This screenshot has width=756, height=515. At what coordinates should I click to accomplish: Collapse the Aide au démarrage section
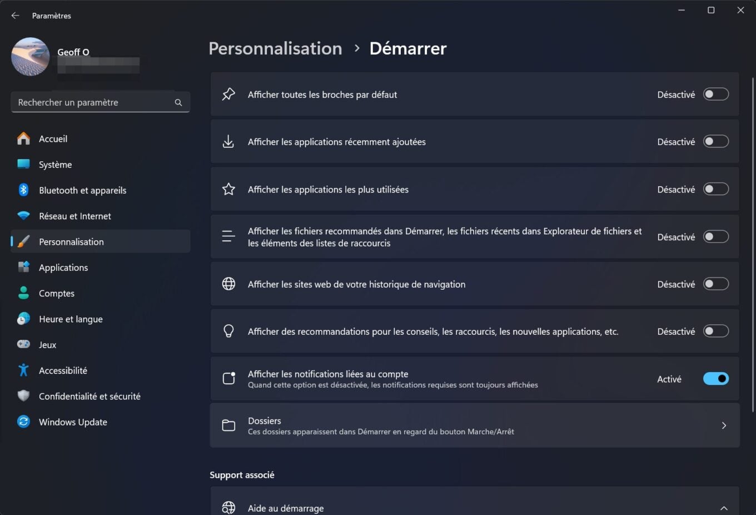(723, 508)
